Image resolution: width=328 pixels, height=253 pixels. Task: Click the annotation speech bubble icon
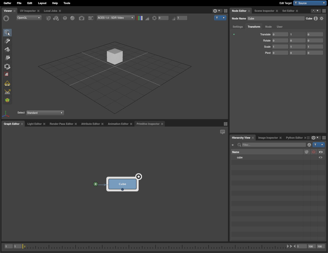tap(222, 132)
